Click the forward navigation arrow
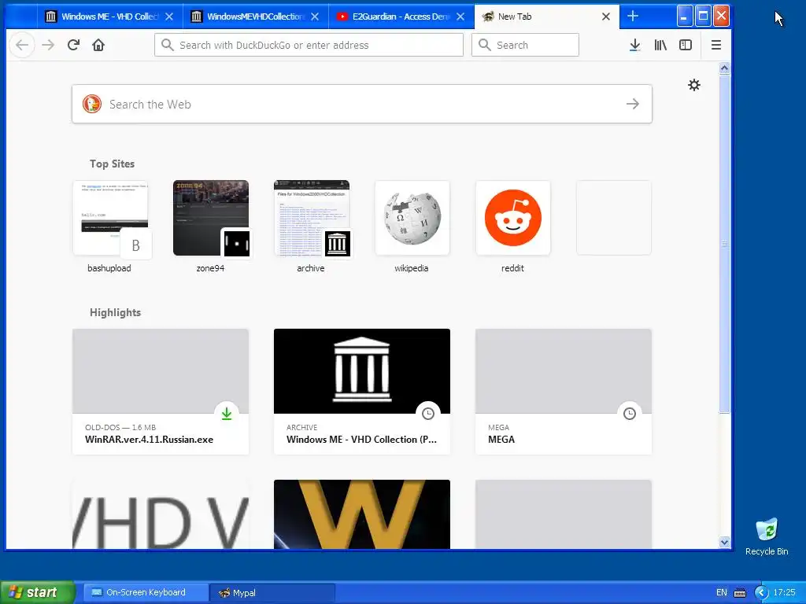 (x=48, y=45)
